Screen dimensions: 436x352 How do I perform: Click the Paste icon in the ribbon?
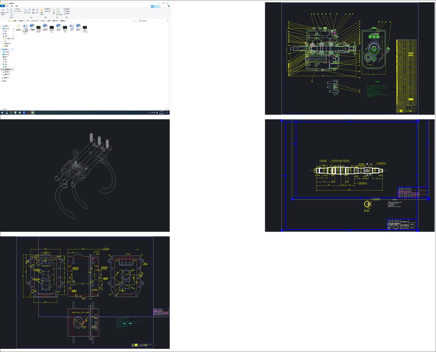(11, 11)
